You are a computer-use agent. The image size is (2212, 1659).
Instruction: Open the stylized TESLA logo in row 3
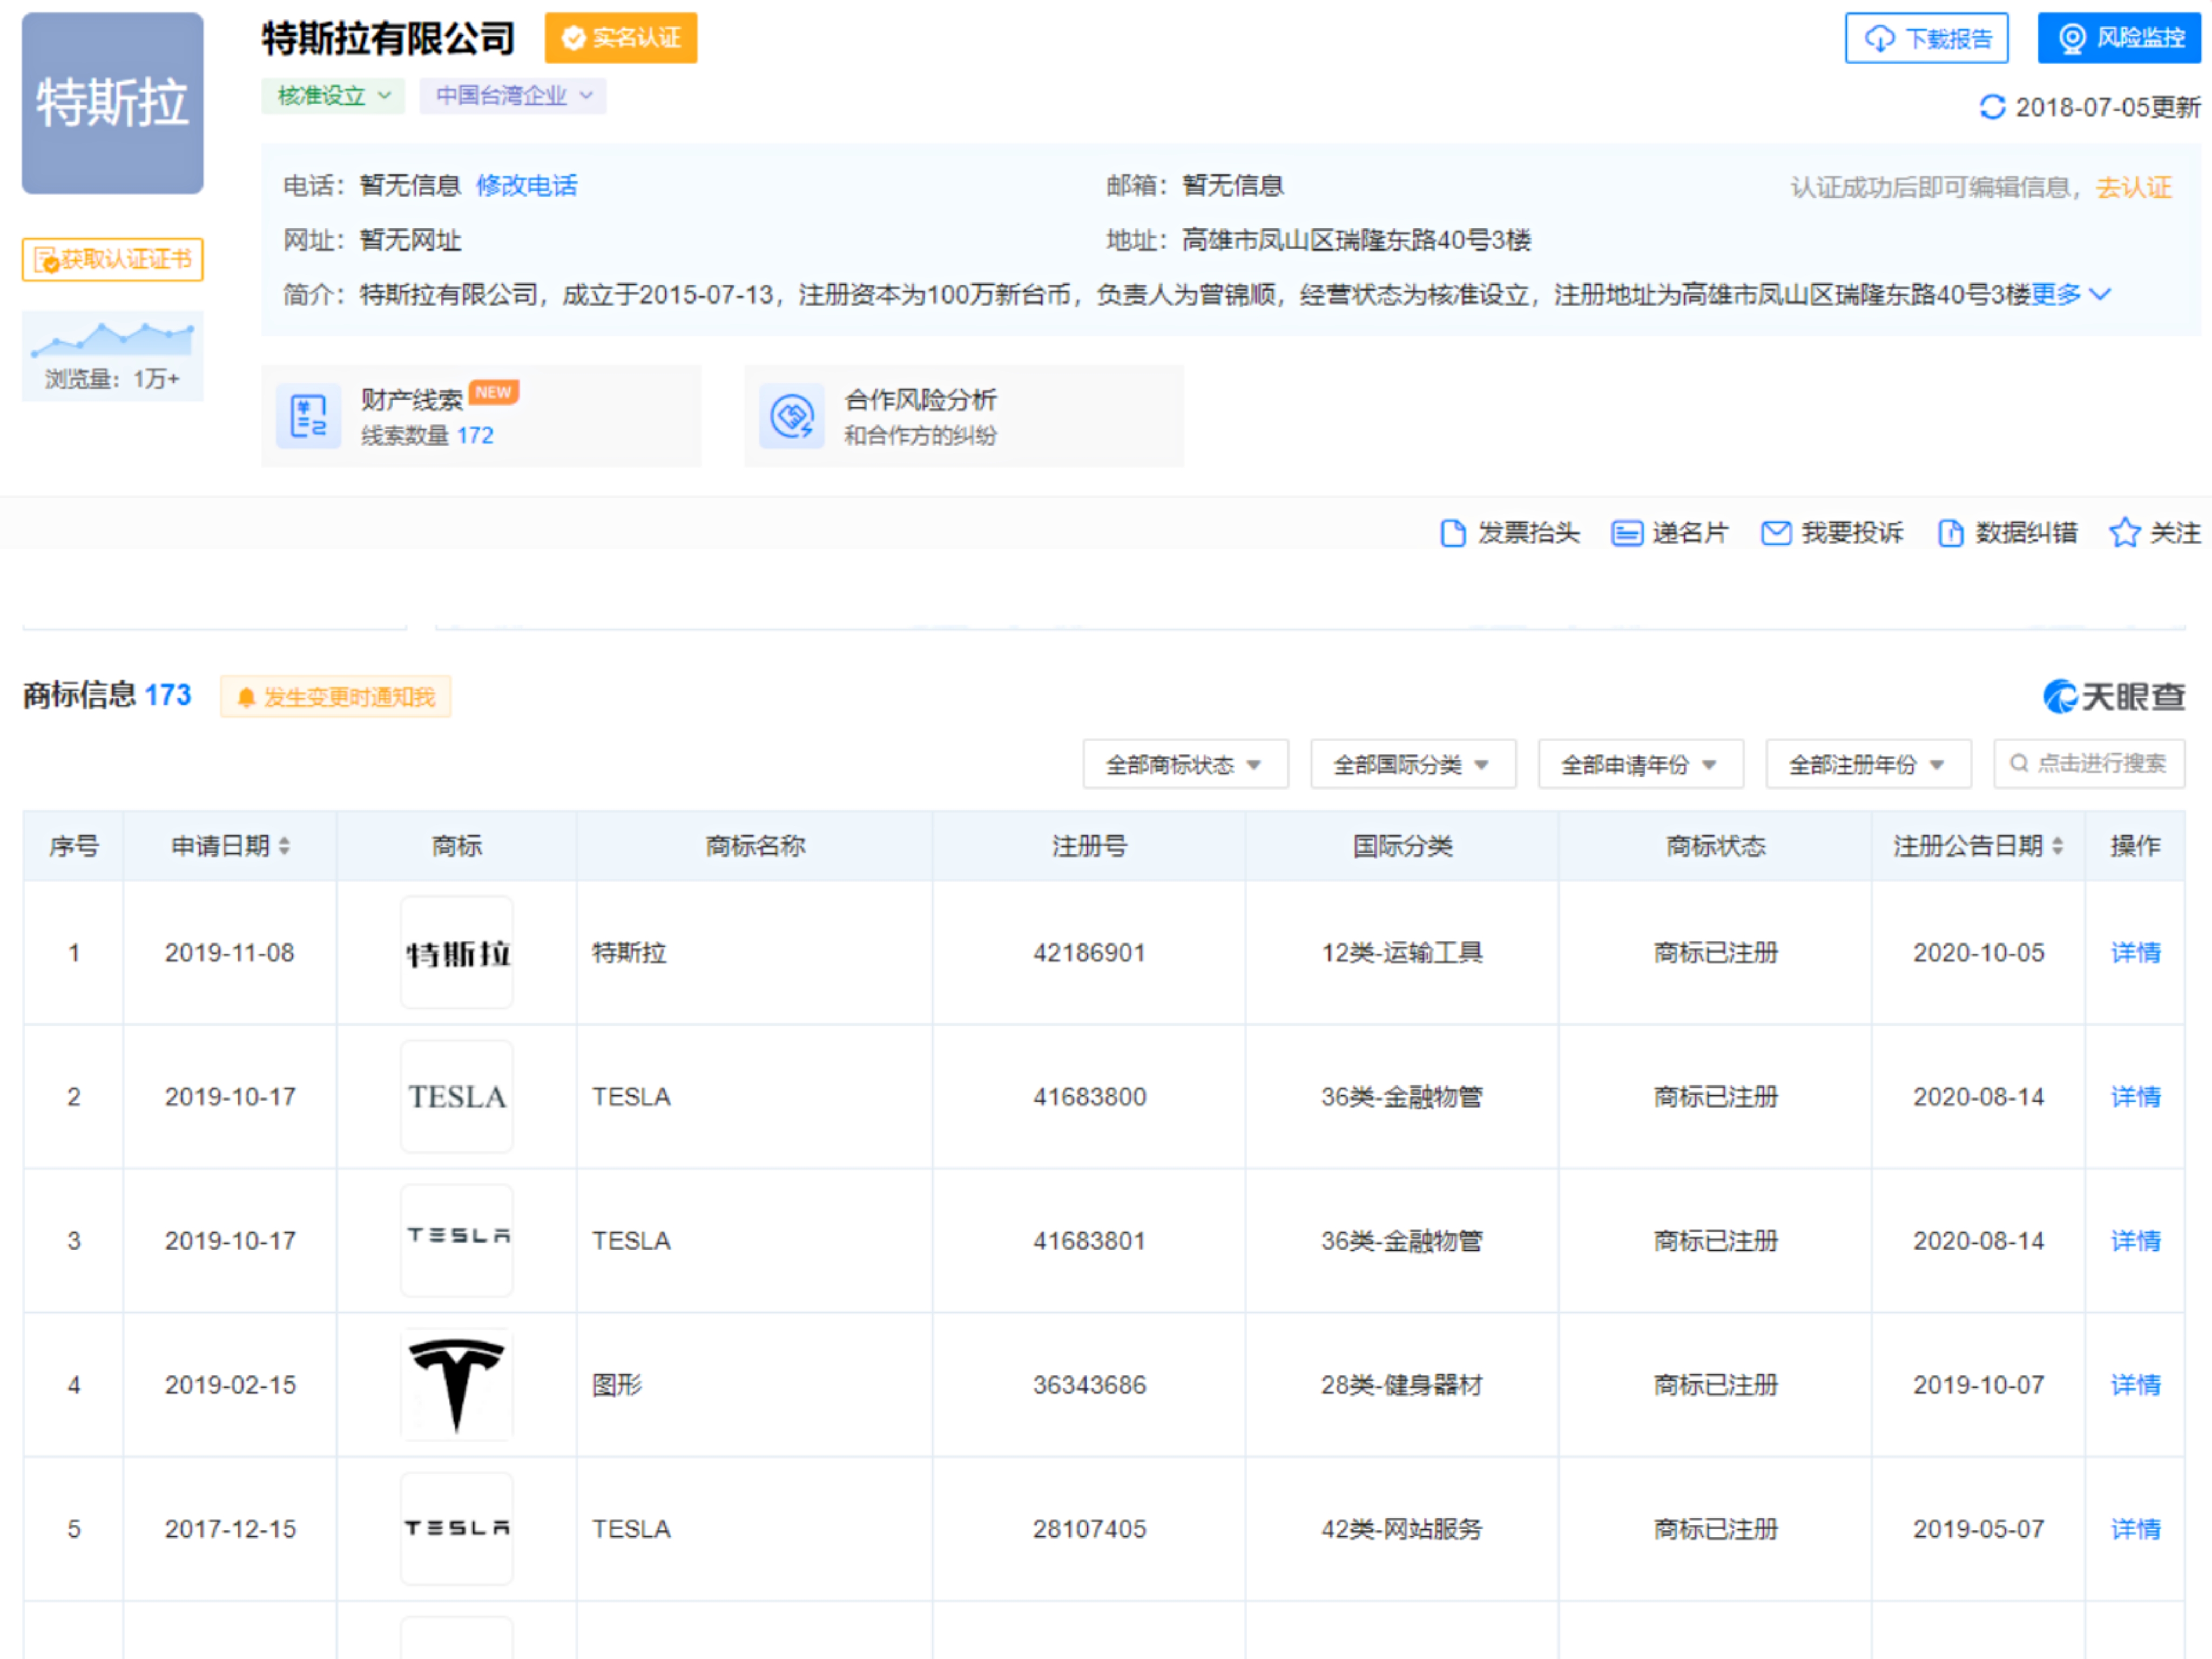click(457, 1241)
